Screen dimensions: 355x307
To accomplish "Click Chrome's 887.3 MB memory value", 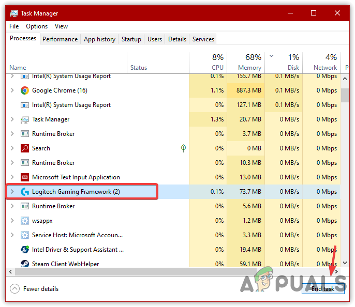I will coord(249,90).
